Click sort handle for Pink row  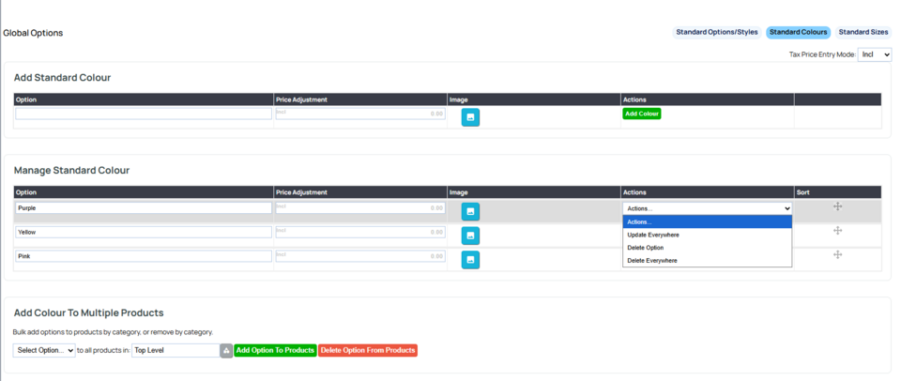pyautogui.click(x=837, y=254)
